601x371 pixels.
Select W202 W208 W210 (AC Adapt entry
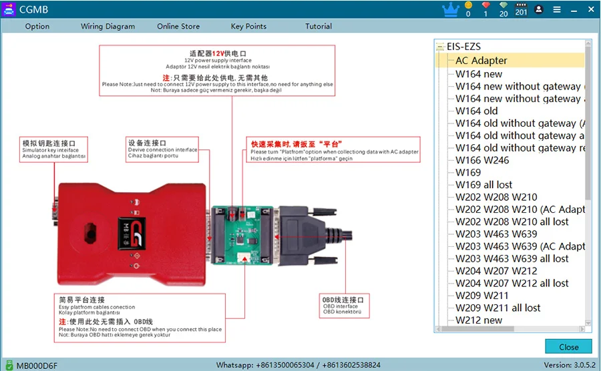coord(520,210)
